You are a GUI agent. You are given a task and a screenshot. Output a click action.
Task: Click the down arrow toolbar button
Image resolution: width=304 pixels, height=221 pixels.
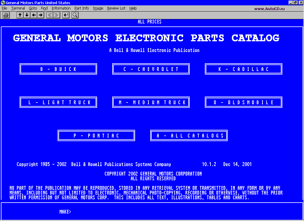27,15
